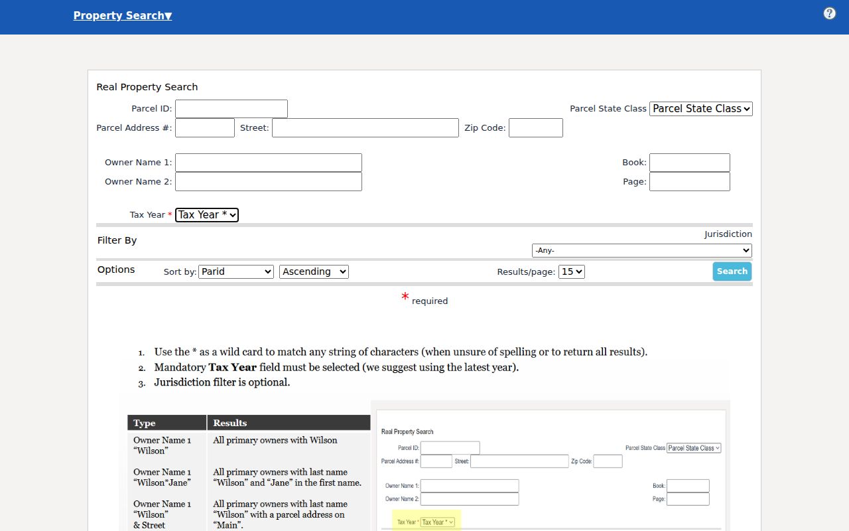Click the 'Real Property Search' heading
Viewport: 849px width, 531px height.
[147, 87]
